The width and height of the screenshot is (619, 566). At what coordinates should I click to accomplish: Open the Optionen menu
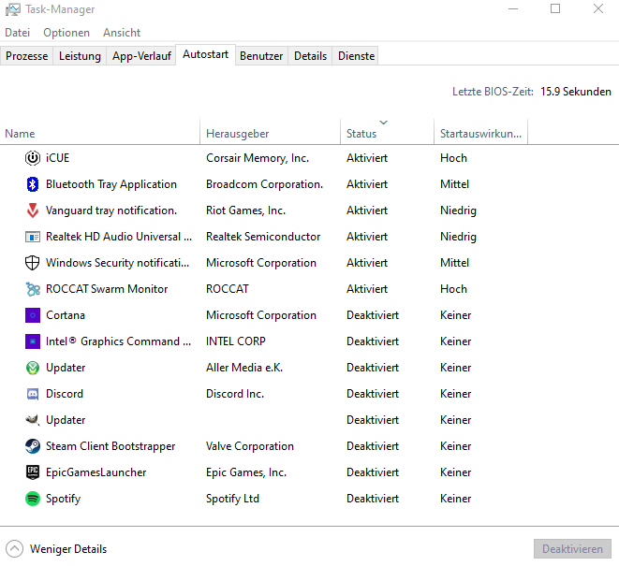[66, 33]
